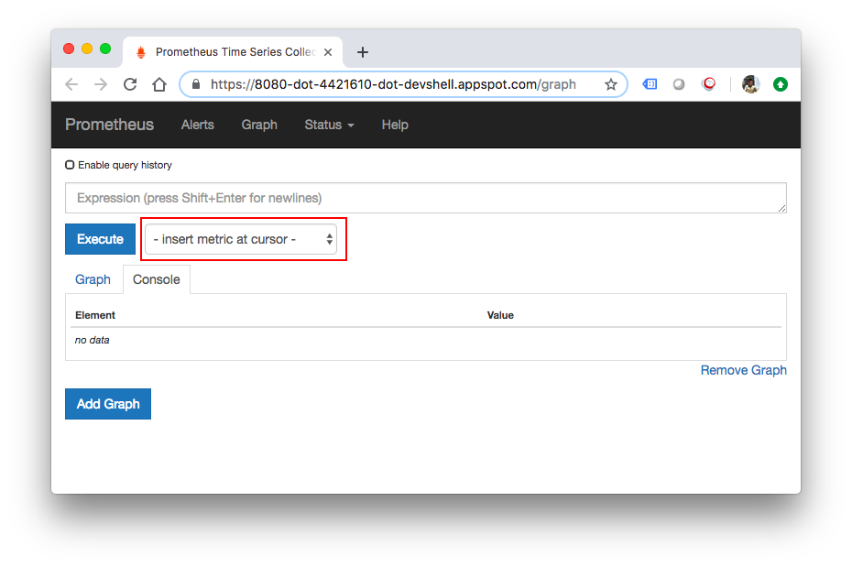Image resolution: width=852 pixels, height=567 pixels.
Task: Switch to the Console tab
Action: click(x=157, y=279)
